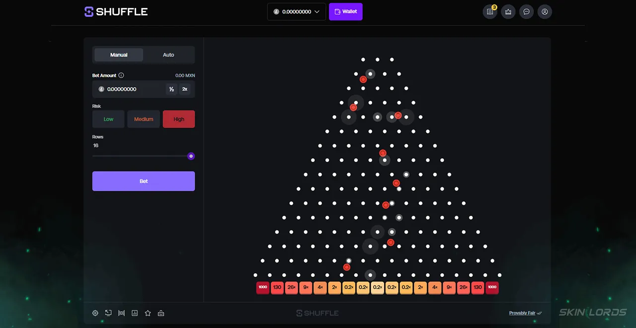Show Bet Amount info tooltip icon
This screenshot has width=636, height=328.
121,76
